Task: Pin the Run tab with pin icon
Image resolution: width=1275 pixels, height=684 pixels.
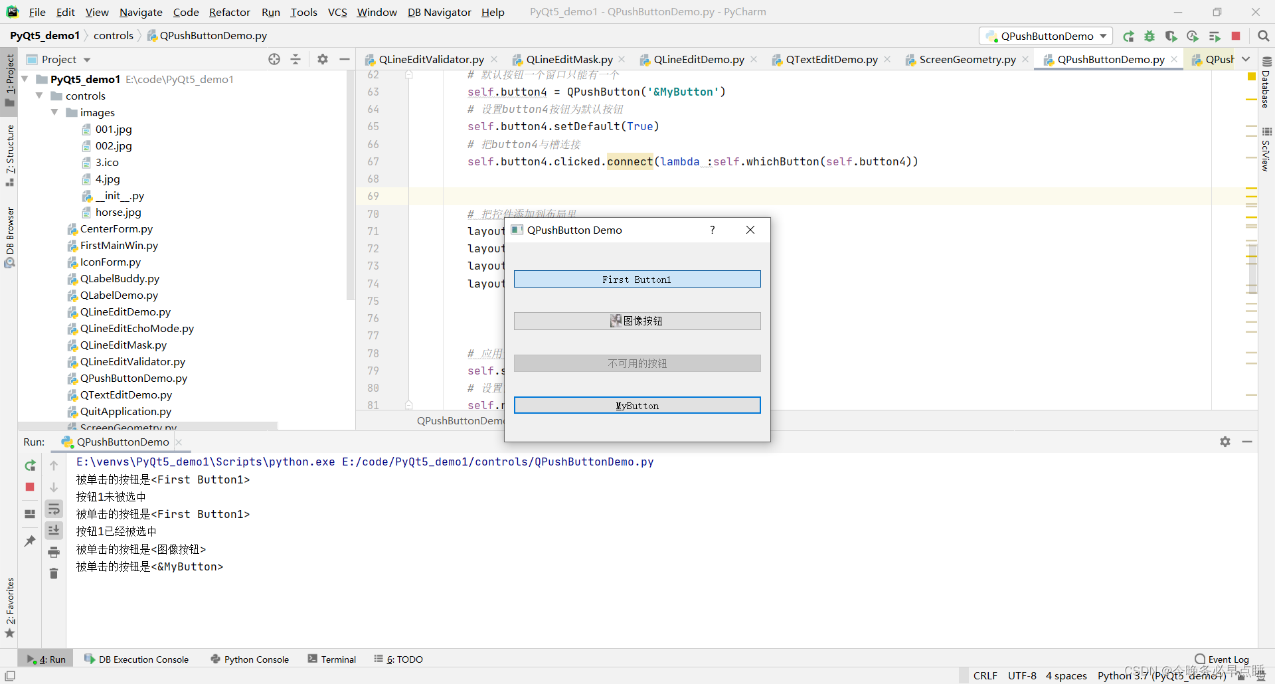Action: point(30,541)
